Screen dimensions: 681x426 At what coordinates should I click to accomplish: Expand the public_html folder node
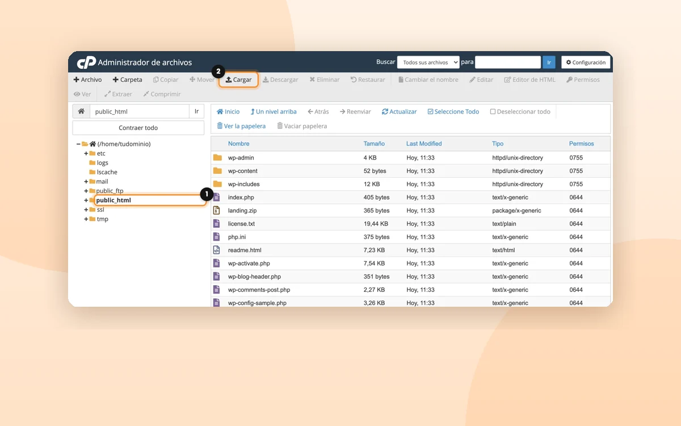pyautogui.click(x=86, y=201)
